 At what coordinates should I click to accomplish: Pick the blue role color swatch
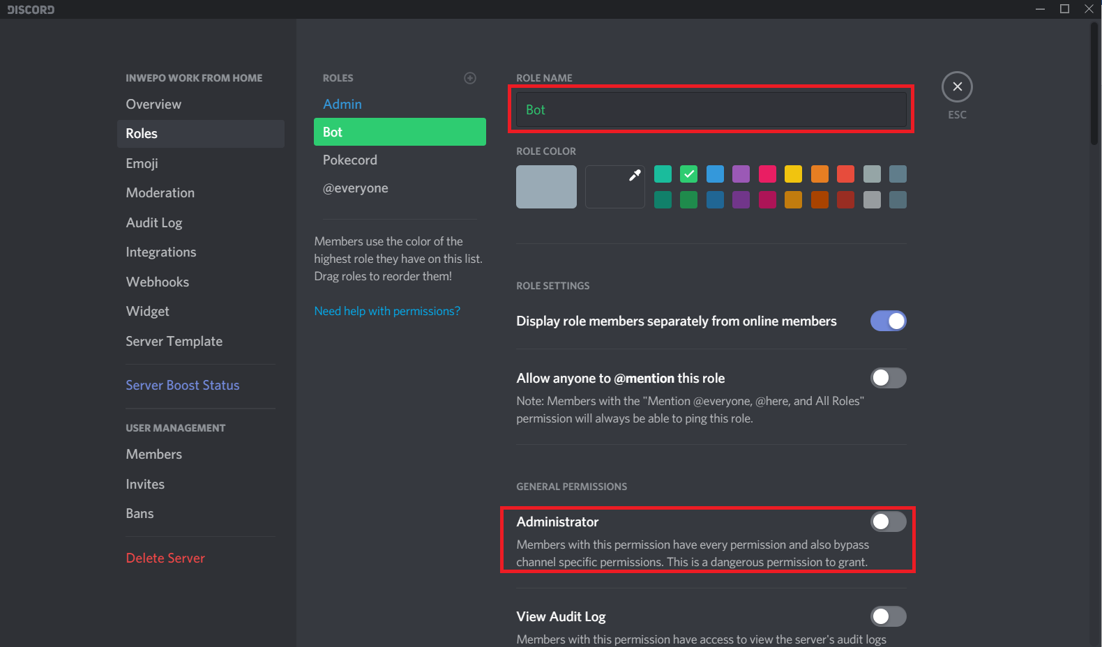click(715, 174)
